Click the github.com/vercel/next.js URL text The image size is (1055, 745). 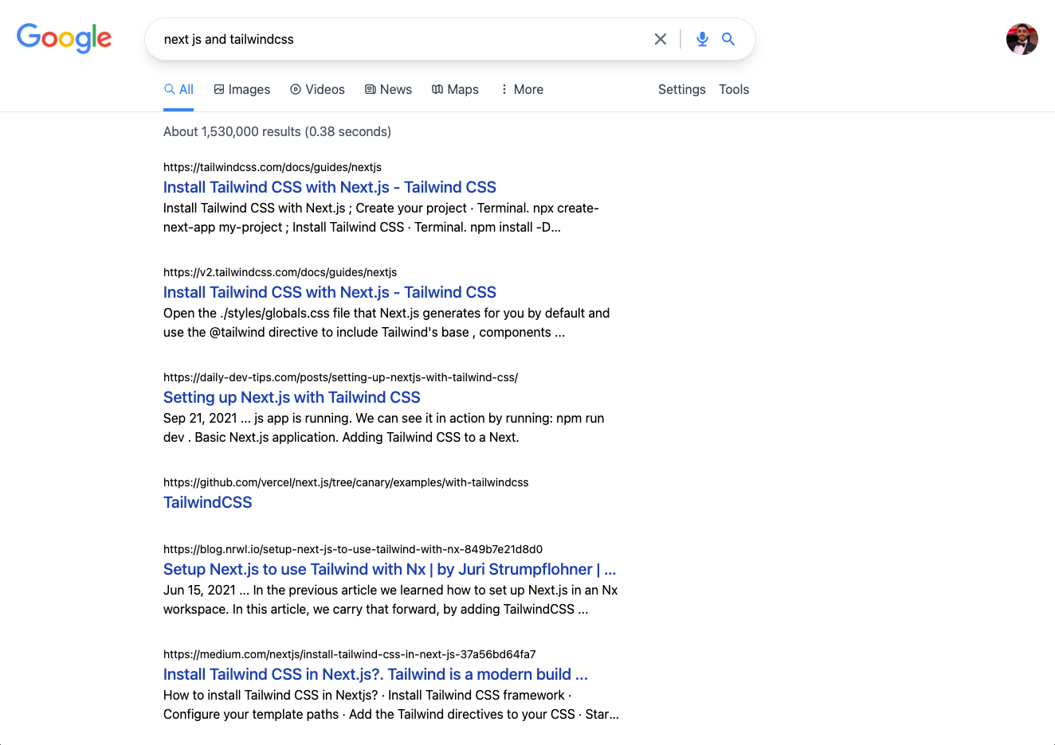click(346, 482)
